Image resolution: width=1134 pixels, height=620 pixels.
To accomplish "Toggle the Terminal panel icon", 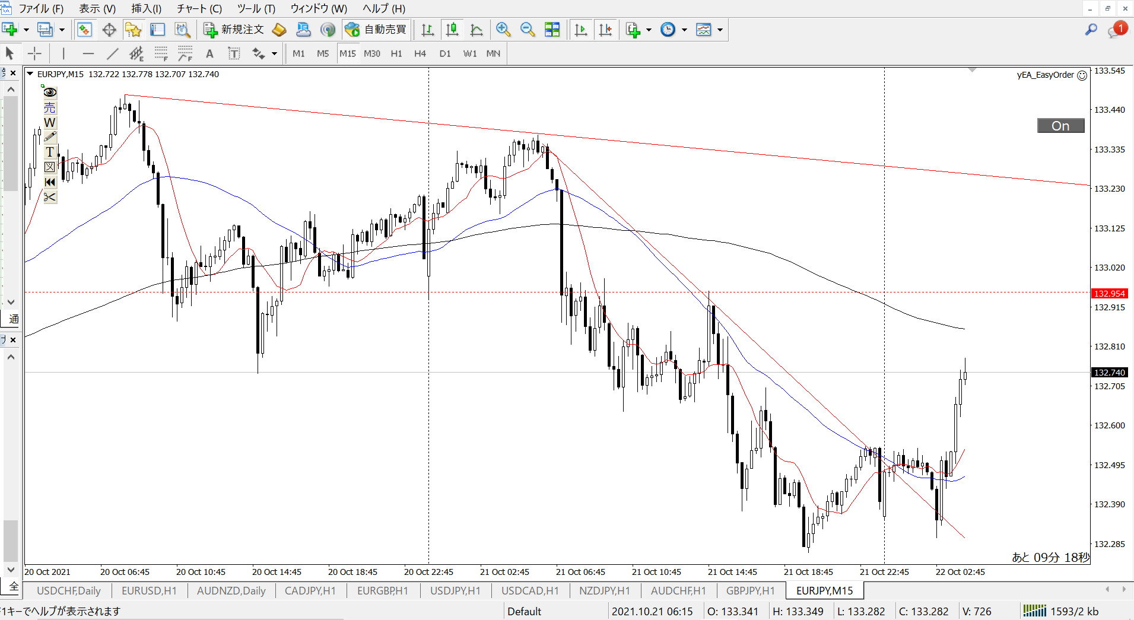I will pyautogui.click(x=157, y=29).
